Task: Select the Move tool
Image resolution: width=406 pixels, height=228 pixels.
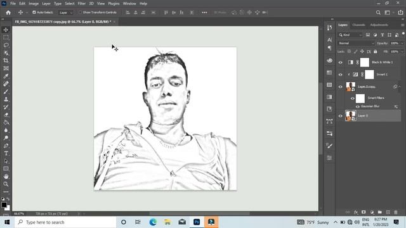Action: click(6, 30)
